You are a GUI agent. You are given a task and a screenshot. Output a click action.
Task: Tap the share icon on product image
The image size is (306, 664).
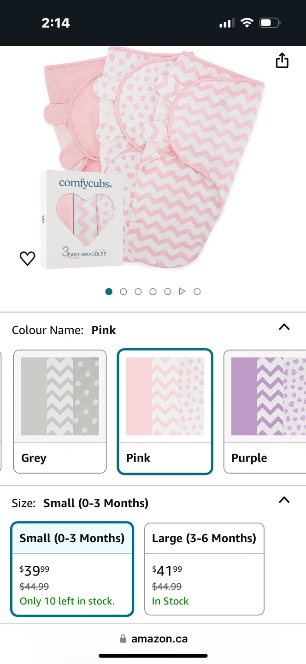tap(282, 60)
